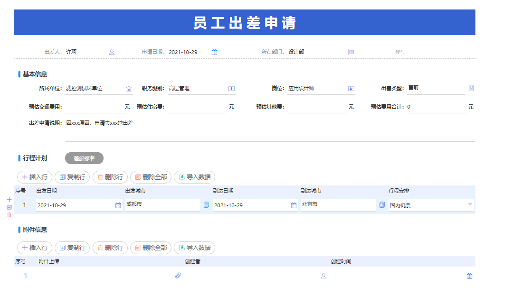Screen dimensions: 512x295
Task: Click the person picker icon beside 出差人
Action: point(112,52)
